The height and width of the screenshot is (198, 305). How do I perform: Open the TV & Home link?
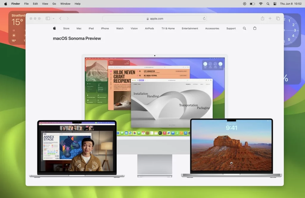point(168,28)
